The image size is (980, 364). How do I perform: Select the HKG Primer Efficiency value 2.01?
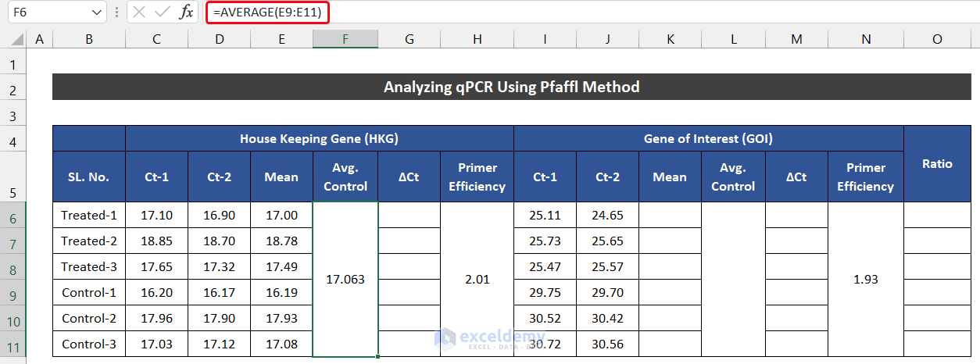coord(477,279)
